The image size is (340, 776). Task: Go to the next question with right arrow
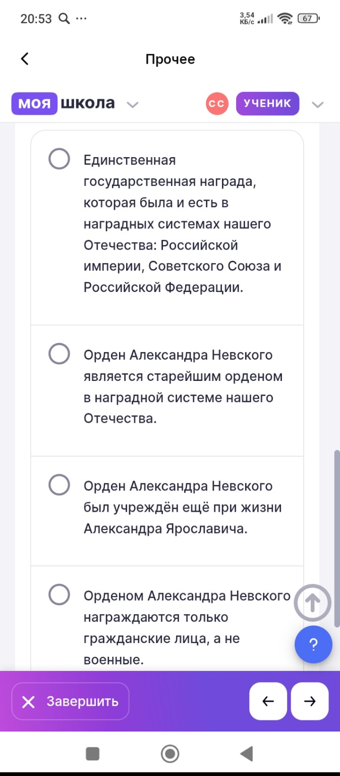(x=309, y=700)
